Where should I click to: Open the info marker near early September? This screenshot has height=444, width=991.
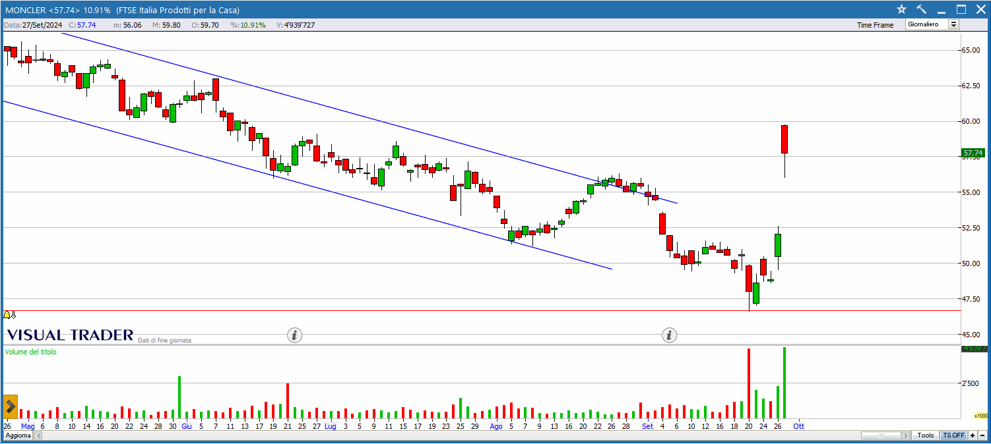tap(670, 335)
